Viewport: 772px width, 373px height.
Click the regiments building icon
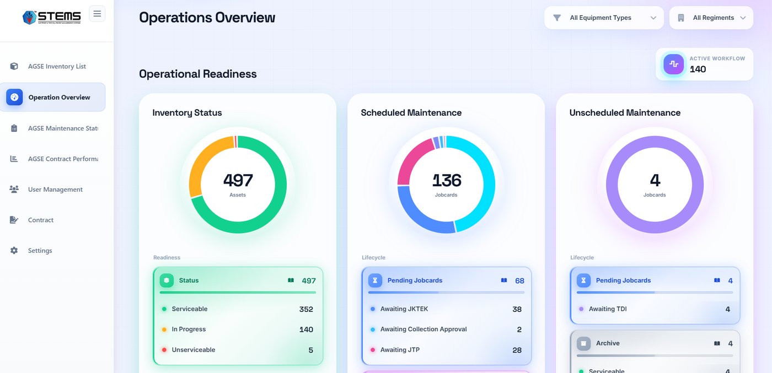tap(682, 18)
